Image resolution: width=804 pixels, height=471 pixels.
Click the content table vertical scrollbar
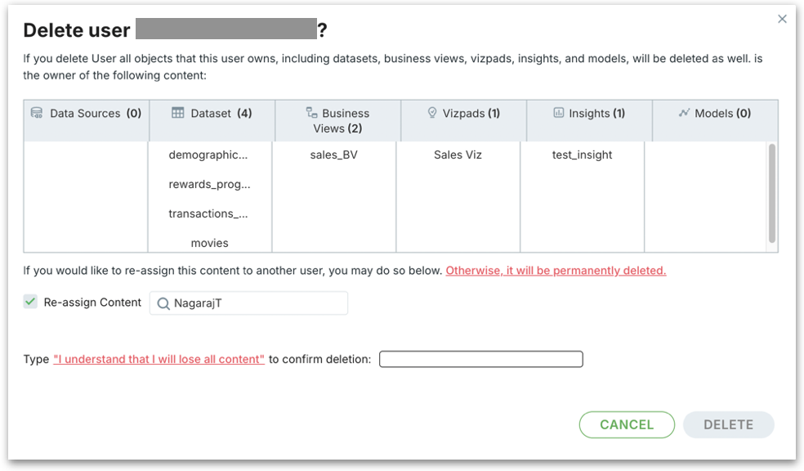[772, 193]
